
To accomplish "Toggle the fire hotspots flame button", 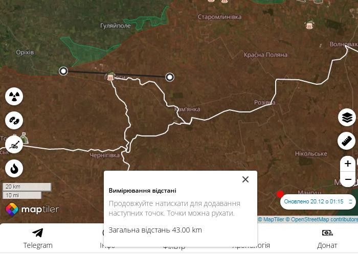I will click(14, 168).
